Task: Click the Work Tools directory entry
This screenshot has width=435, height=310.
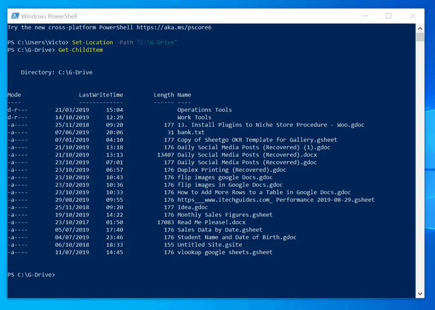Action: pos(194,117)
